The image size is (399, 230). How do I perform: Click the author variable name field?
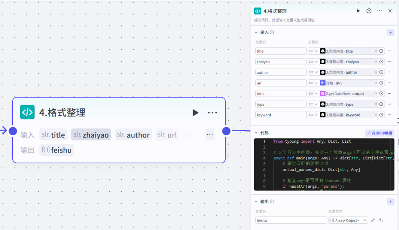[281, 72]
